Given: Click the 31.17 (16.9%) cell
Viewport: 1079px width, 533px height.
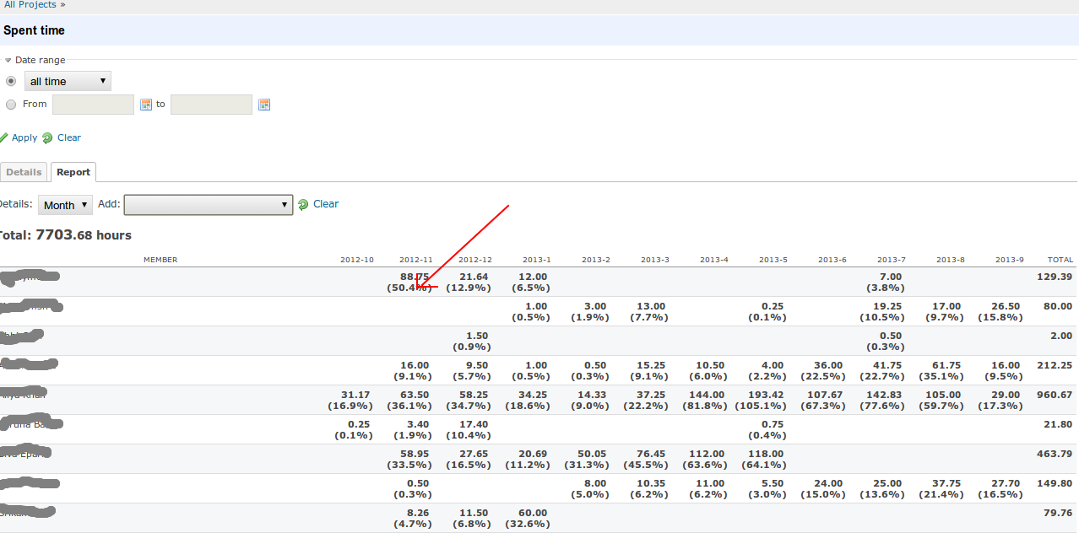Looking at the screenshot, I should pyautogui.click(x=351, y=400).
